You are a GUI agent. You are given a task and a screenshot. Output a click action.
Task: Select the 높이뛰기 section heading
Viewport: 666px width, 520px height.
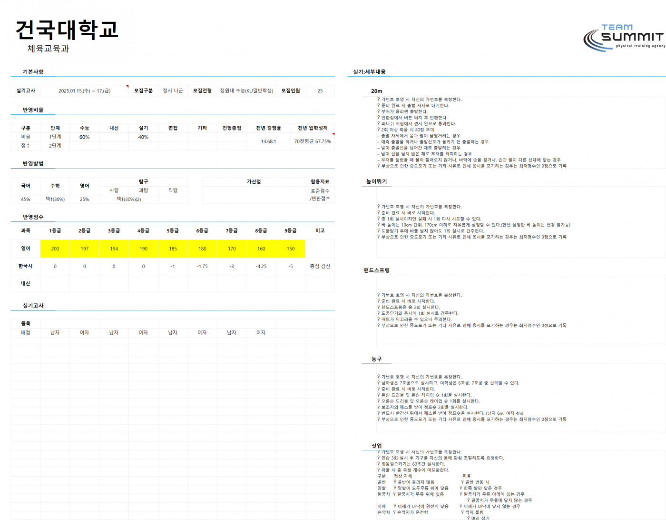[x=376, y=181]
